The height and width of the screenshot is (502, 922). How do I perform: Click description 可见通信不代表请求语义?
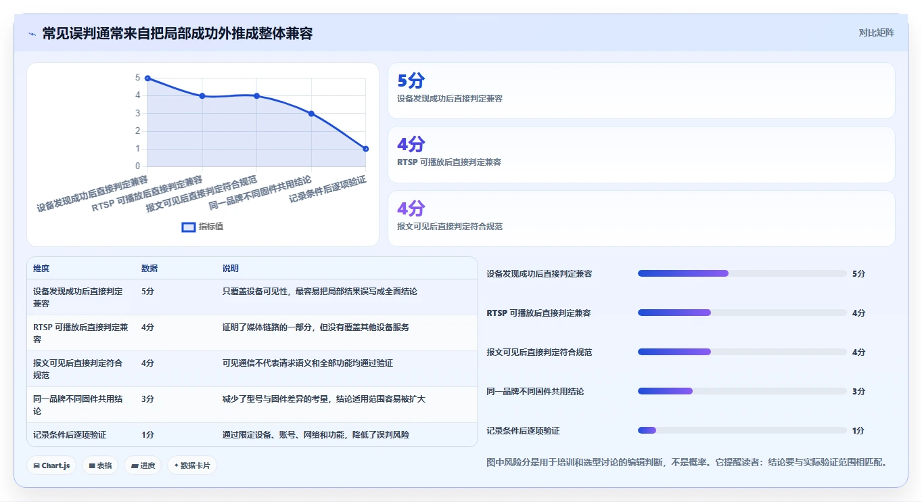pos(308,363)
